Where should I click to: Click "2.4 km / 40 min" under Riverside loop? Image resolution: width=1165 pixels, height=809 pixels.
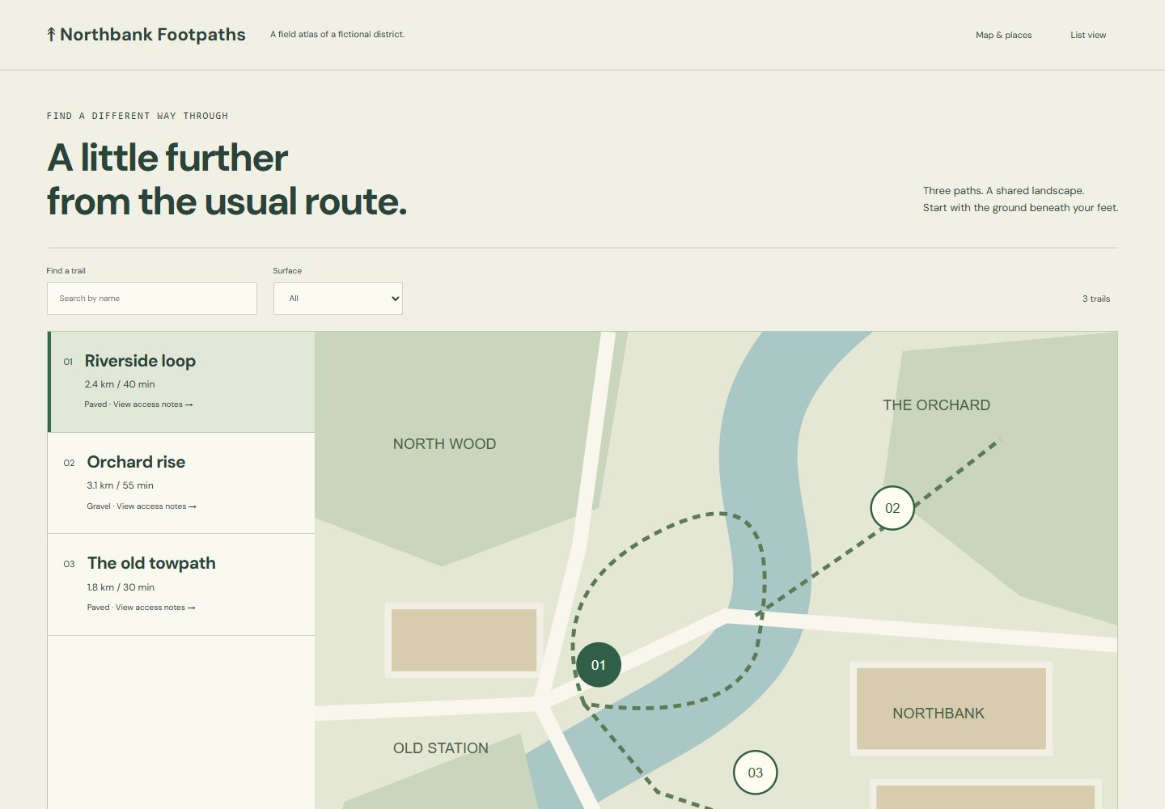click(120, 384)
